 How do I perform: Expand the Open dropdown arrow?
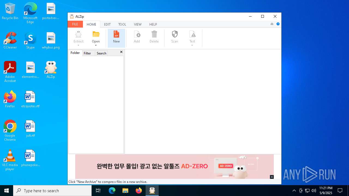pos(96,45)
